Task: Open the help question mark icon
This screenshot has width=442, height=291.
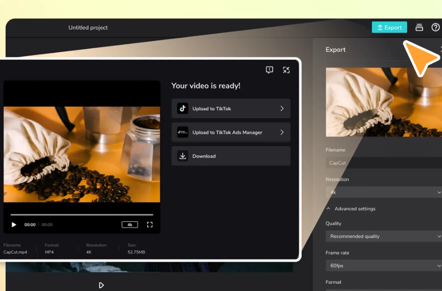Action: pos(435,27)
